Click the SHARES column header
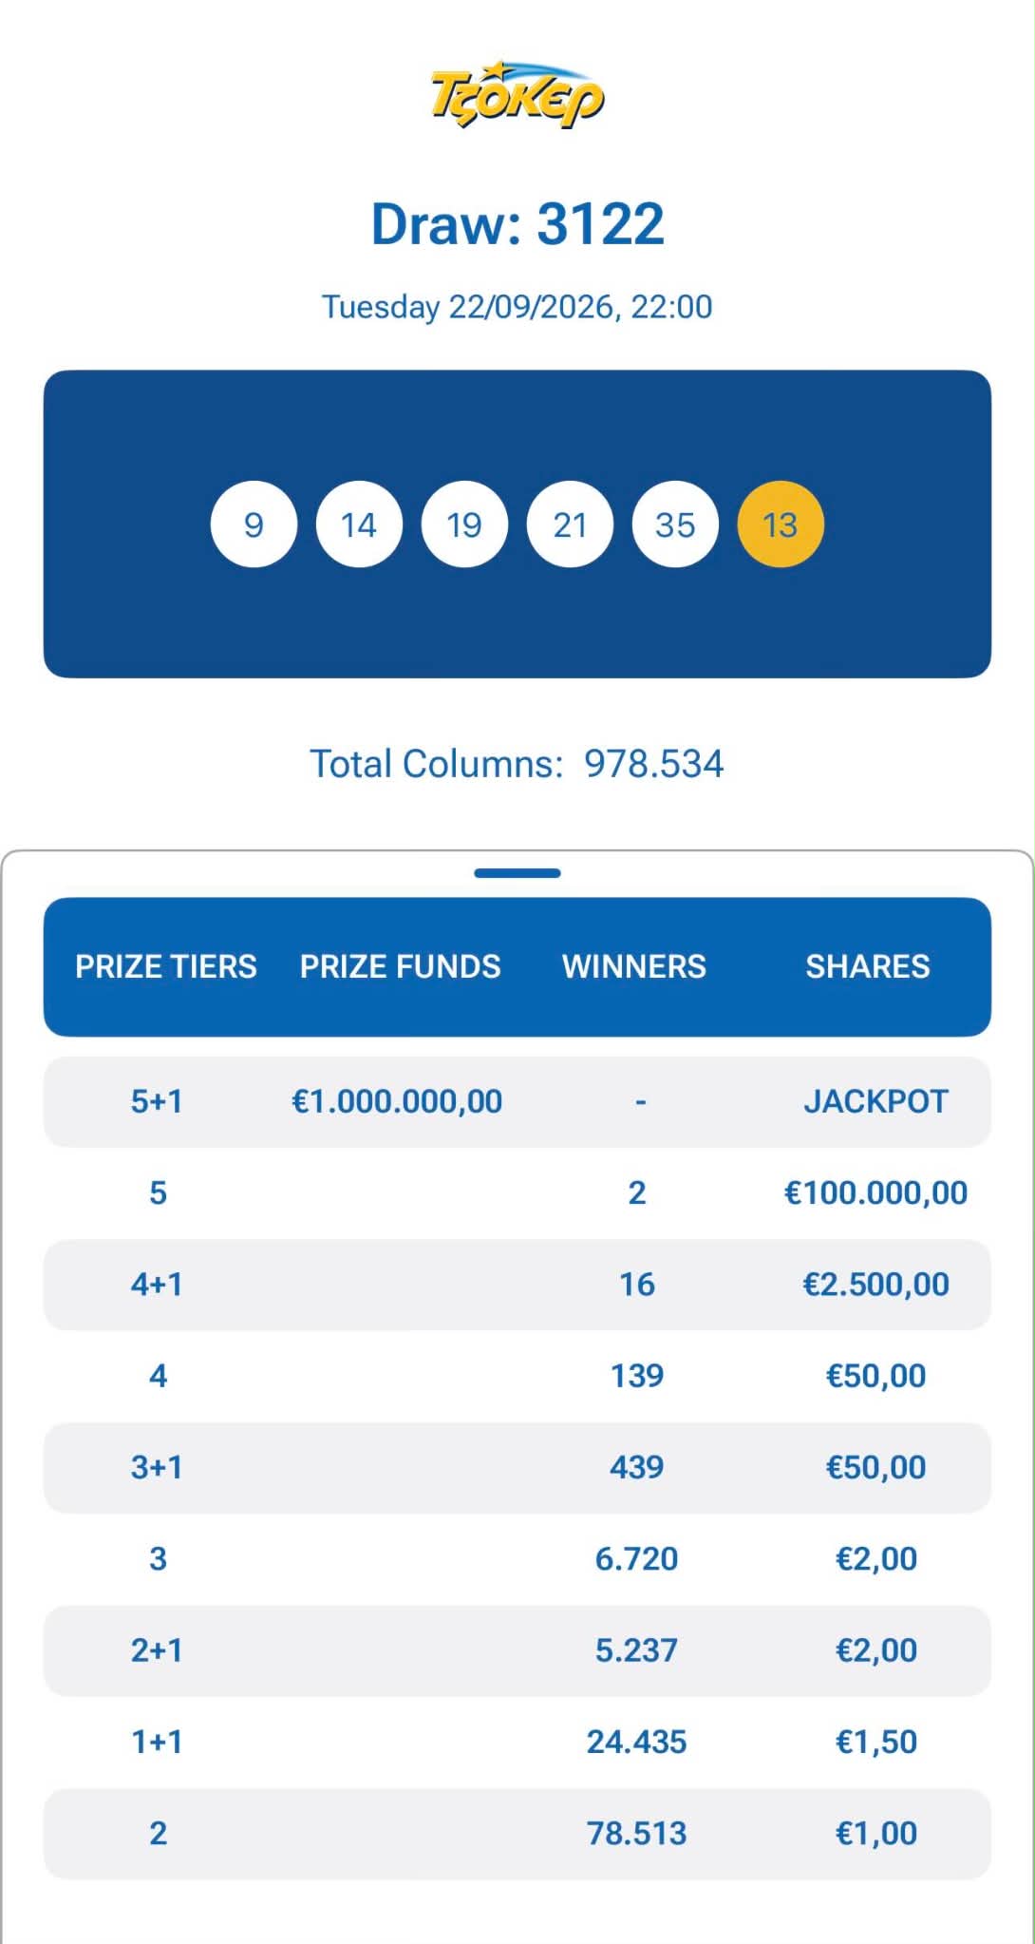1035x1944 pixels. (868, 966)
